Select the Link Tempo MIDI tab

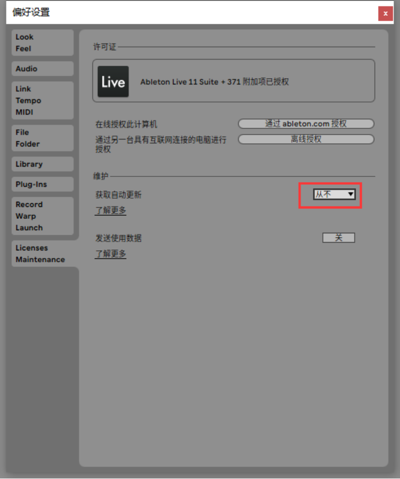[42, 100]
